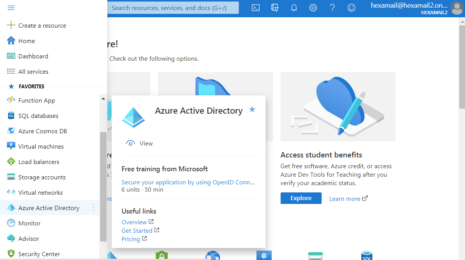This screenshot has height=260, width=465.
Task: Open Cloud Shell from the top bar
Action: click(x=256, y=8)
